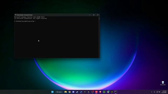The width and height of the screenshot is (168, 94).
Task: Open volume control in the system tray
Action: tap(159, 92)
